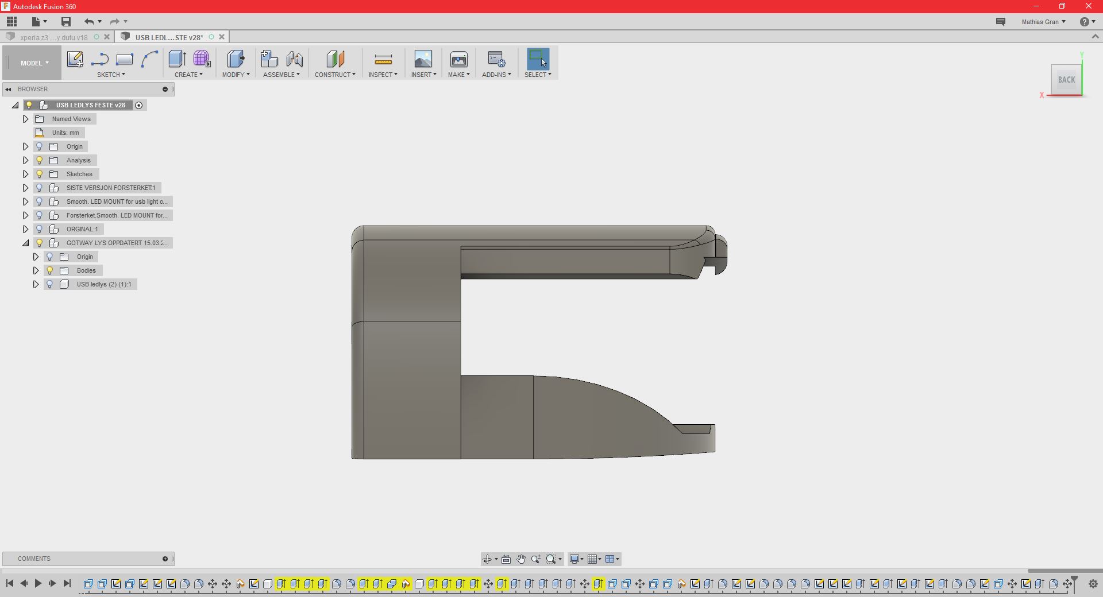Image resolution: width=1103 pixels, height=597 pixels.
Task: Open the comments notification icon
Action: (x=1001, y=21)
